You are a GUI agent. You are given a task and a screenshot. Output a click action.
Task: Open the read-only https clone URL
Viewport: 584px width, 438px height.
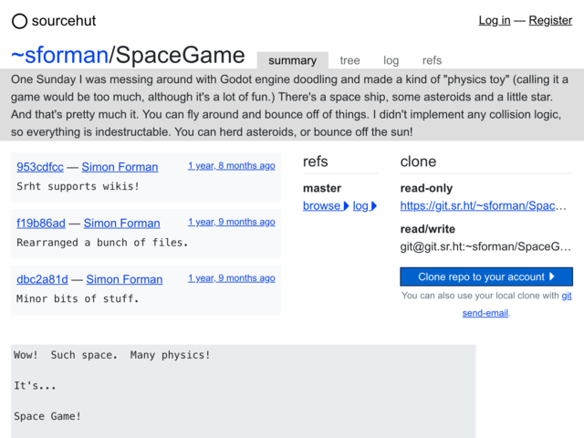483,206
